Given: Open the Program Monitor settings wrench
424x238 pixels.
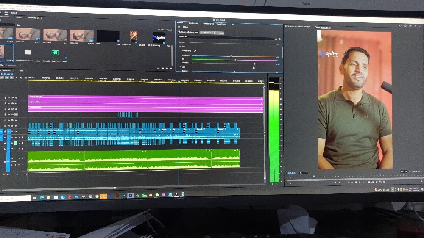Looking at the screenshot, I should (410, 172).
